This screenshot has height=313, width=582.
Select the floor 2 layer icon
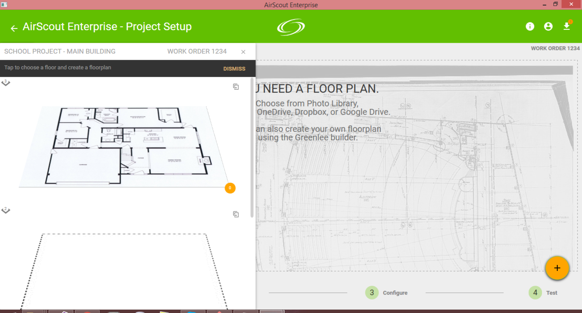point(6,210)
